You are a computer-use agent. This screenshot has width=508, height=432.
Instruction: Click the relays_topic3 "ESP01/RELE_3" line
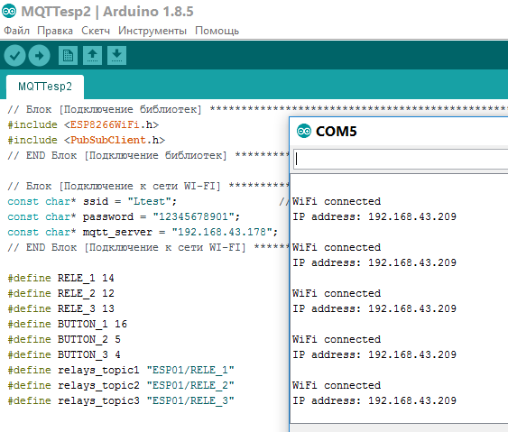(x=121, y=400)
